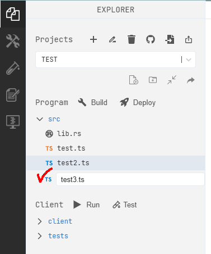Image resolution: width=211 pixels, height=254 pixels.
Task: Click the Deploy button
Action: coord(138,102)
